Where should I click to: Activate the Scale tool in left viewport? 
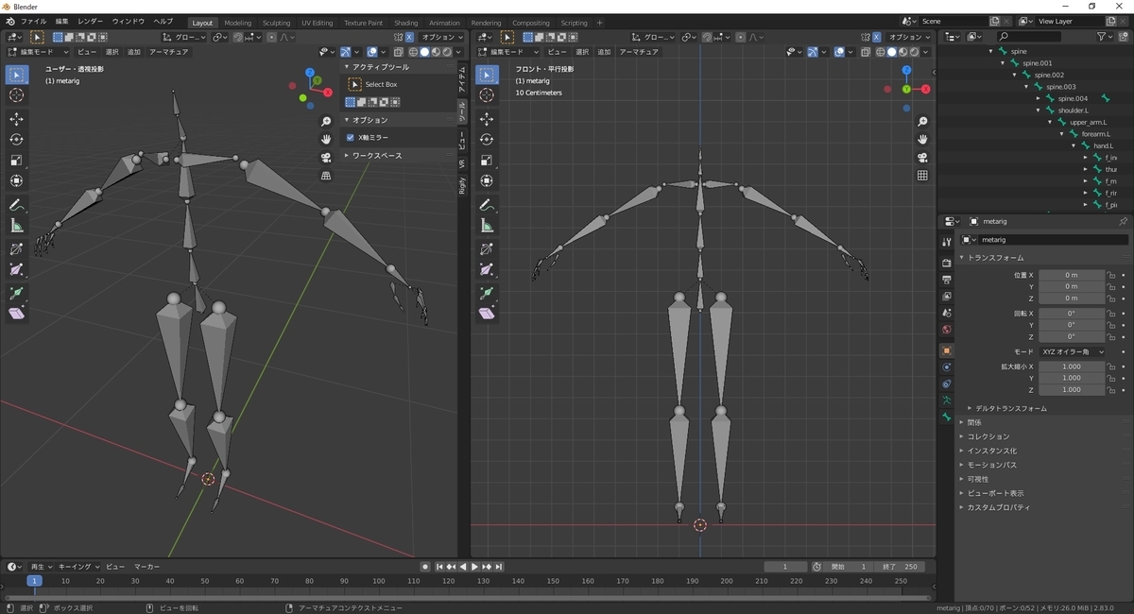tap(17, 160)
